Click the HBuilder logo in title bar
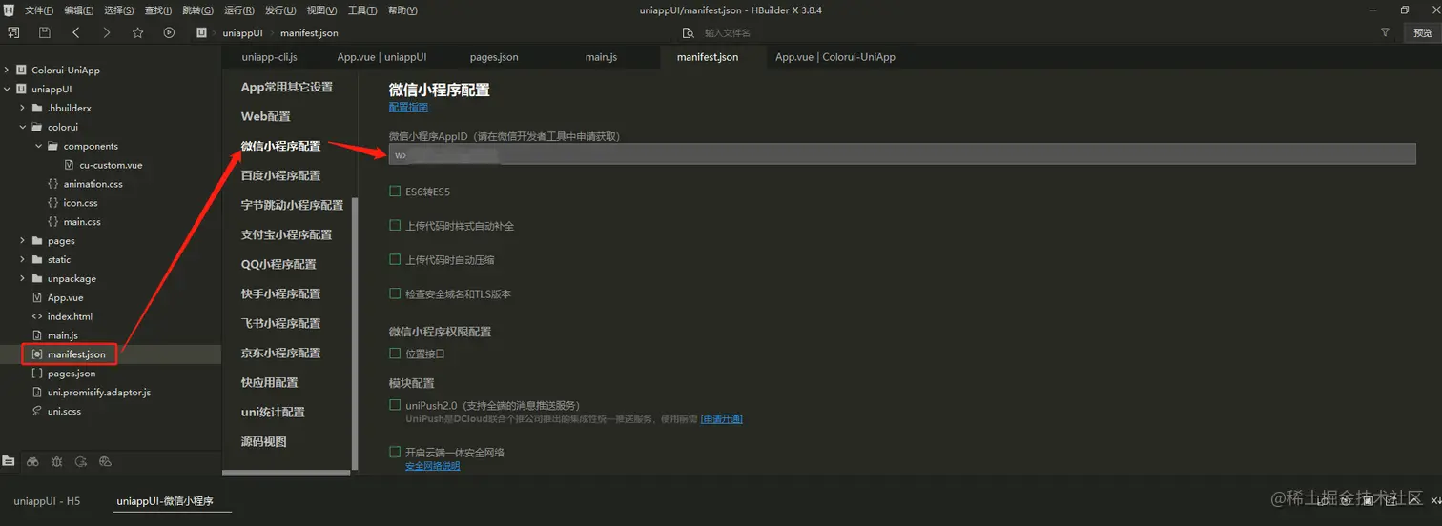 (x=10, y=10)
